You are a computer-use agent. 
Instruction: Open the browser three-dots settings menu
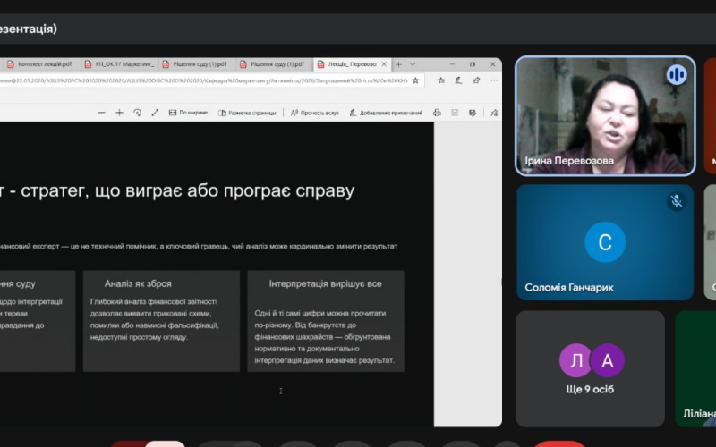click(x=494, y=80)
